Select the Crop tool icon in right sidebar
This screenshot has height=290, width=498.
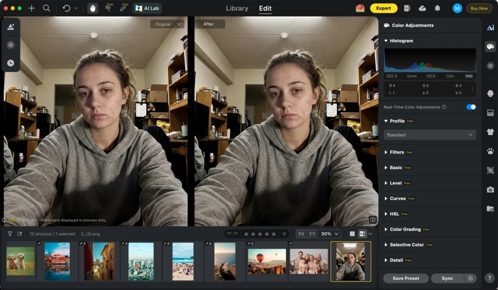click(490, 170)
